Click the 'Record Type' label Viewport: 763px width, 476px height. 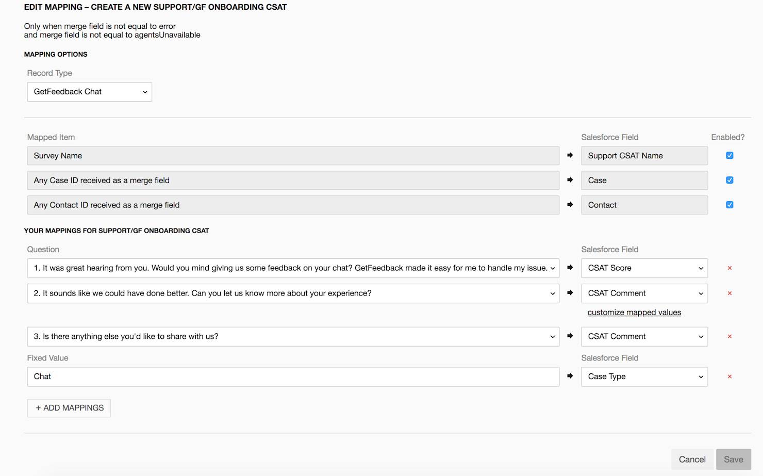[x=49, y=73]
